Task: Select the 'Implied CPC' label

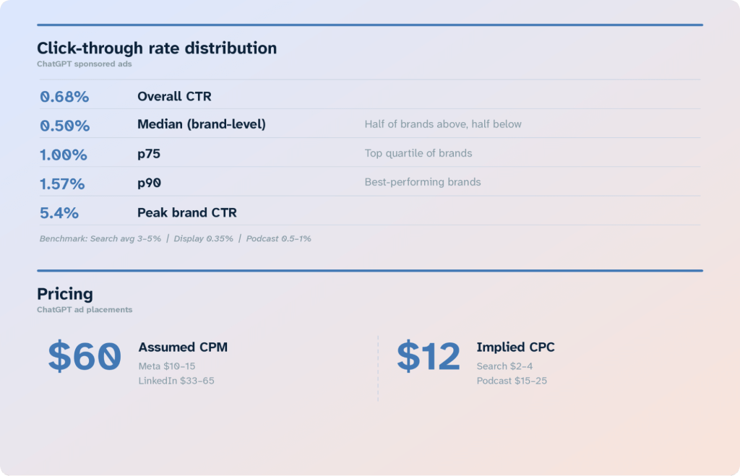Action: tap(515, 347)
